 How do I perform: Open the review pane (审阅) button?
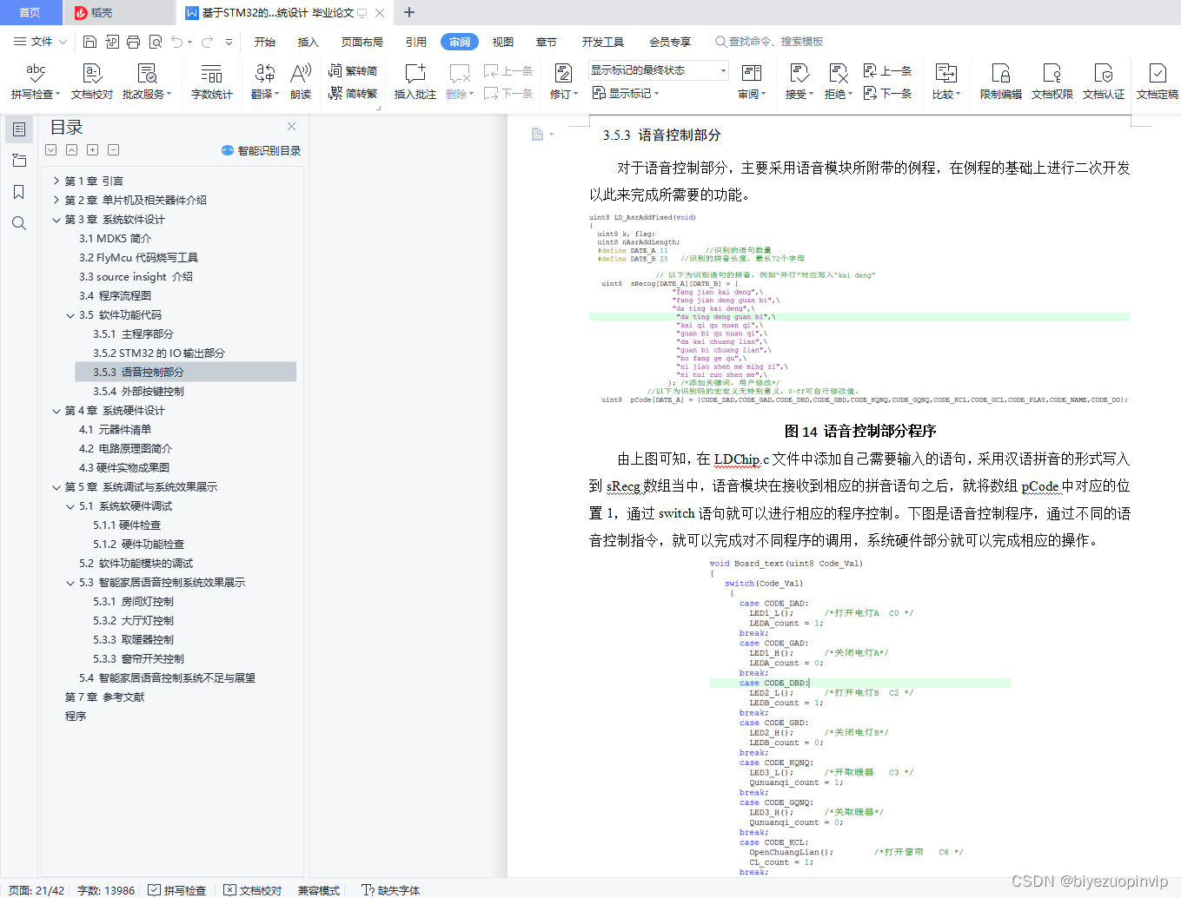point(752,82)
